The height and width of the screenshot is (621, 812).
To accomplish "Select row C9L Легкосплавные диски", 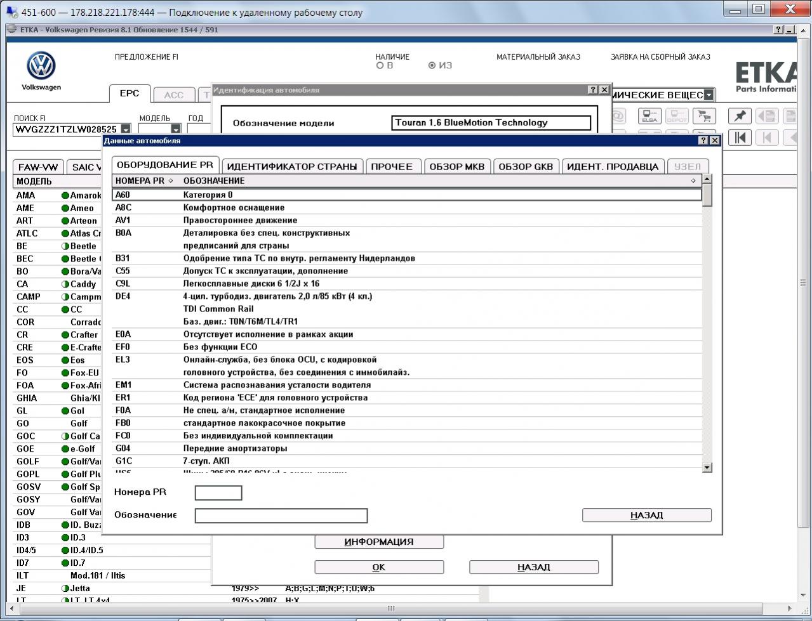I will click(x=407, y=284).
